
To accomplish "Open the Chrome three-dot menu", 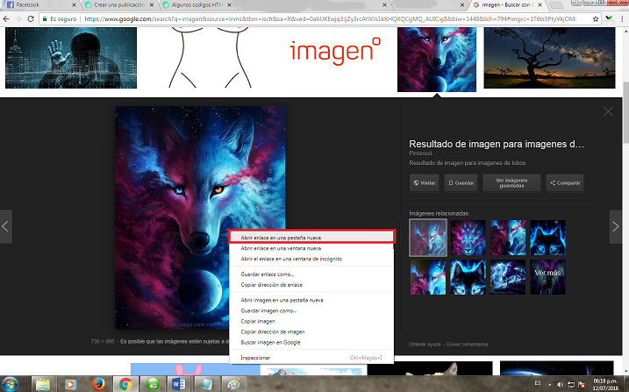I will point(622,18).
